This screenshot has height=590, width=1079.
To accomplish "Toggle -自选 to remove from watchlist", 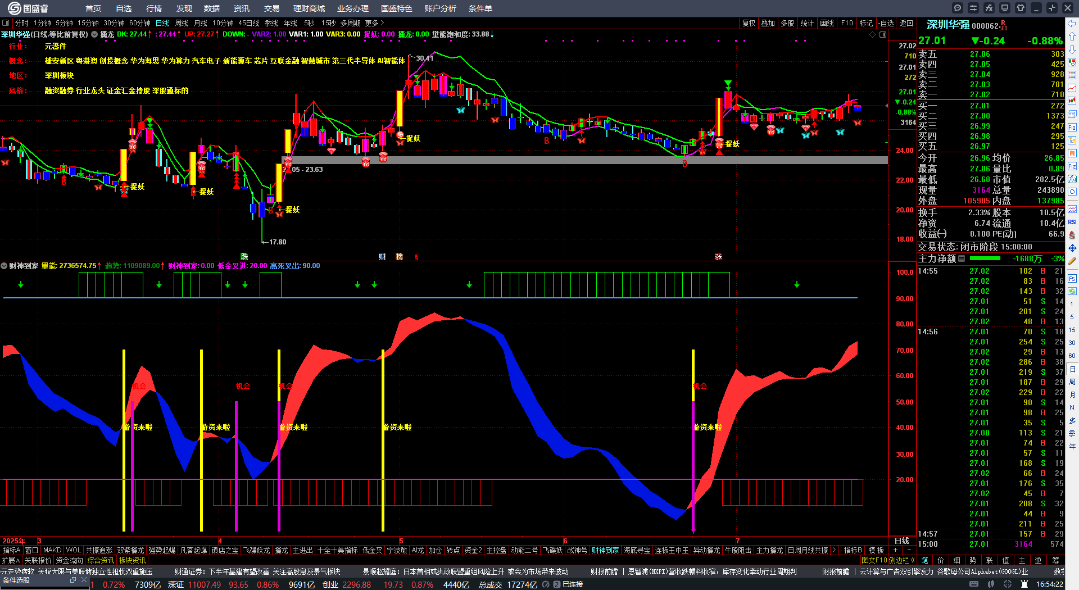I will click(x=886, y=23).
